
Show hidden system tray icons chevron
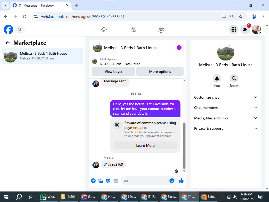(222, 197)
